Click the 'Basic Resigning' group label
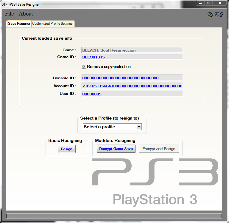 click(x=65, y=140)
